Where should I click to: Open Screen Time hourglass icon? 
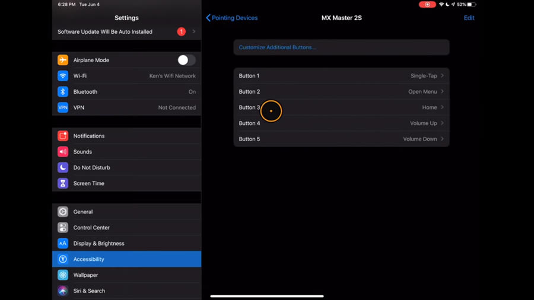point(63,183)
